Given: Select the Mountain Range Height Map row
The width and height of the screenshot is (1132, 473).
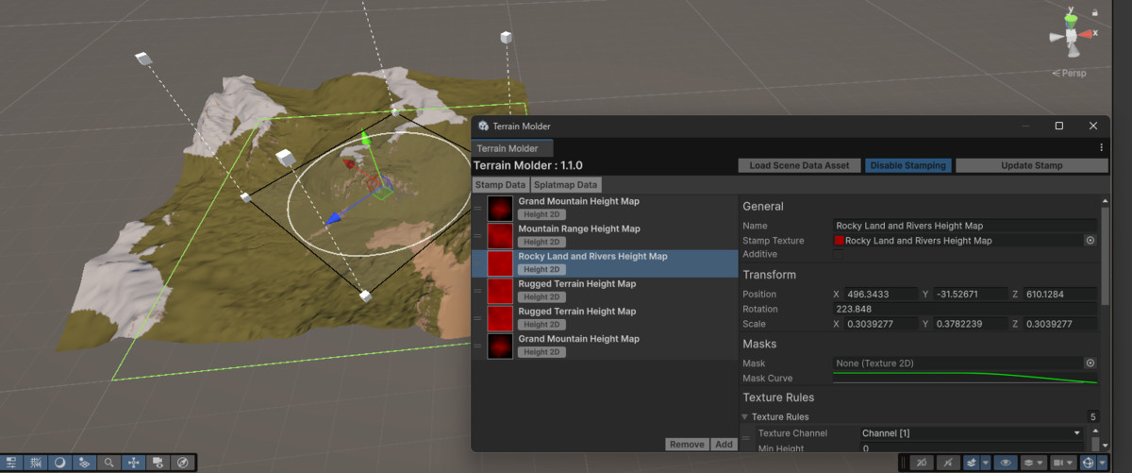Looking at the screenshot, I should 605,236.
